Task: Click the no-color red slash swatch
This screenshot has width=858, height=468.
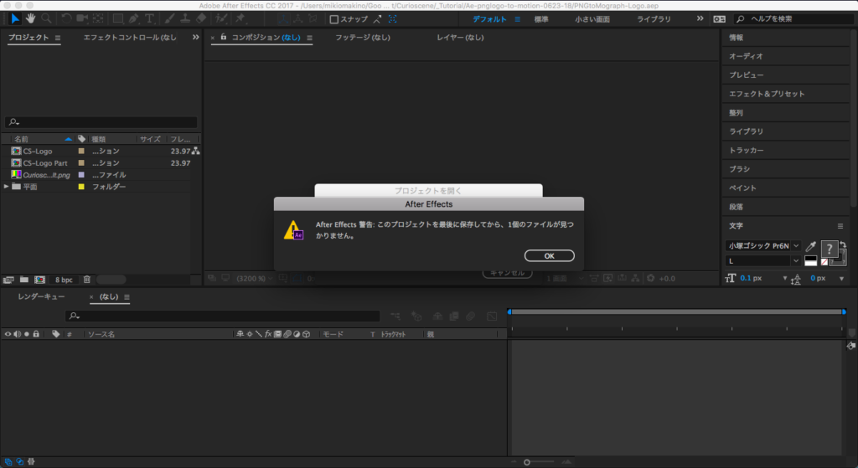Action: [824, 262]
